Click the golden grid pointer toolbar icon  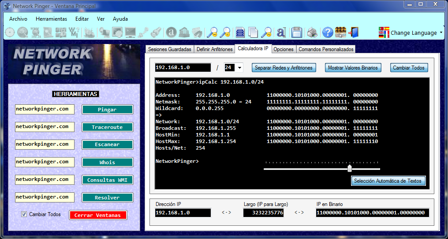tap(340, 32)
